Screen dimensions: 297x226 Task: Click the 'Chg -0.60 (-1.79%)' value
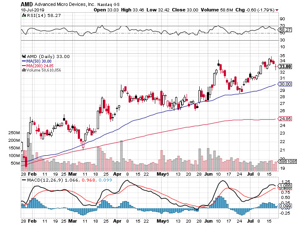click(x=255, y=10)
